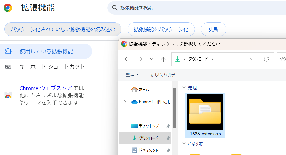Open キーボード ショートカット via its keyboard icon
This screenshot has width=286, height=155.
click(x=8, y=67)
